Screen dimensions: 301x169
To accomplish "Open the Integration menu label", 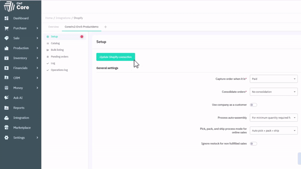I will point(21,118).
